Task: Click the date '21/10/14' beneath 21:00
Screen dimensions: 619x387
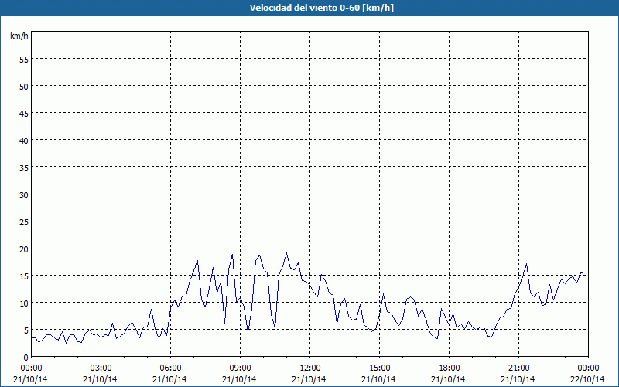Action: (518, 379)
